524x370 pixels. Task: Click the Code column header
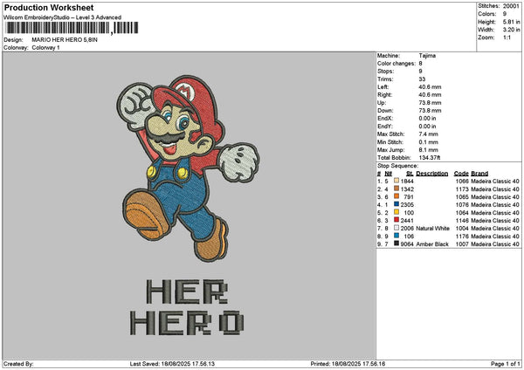pos(461,174)
